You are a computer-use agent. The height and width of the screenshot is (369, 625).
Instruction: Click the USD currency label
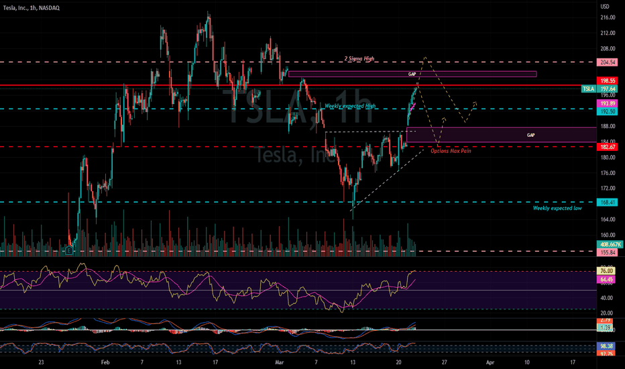coord(605,7)
